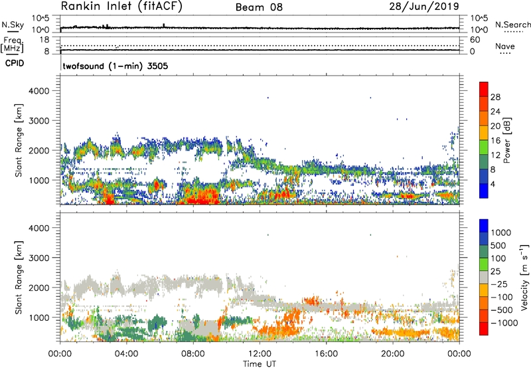Click the dotted line sample under 'Nave'

click(505, 53)
